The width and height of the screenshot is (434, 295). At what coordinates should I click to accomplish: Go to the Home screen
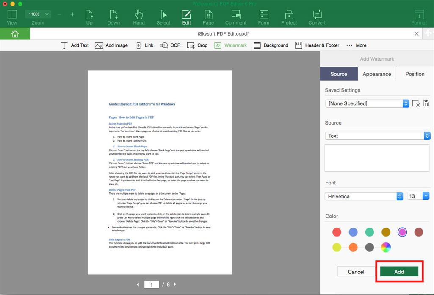click(x=15, y=34)
